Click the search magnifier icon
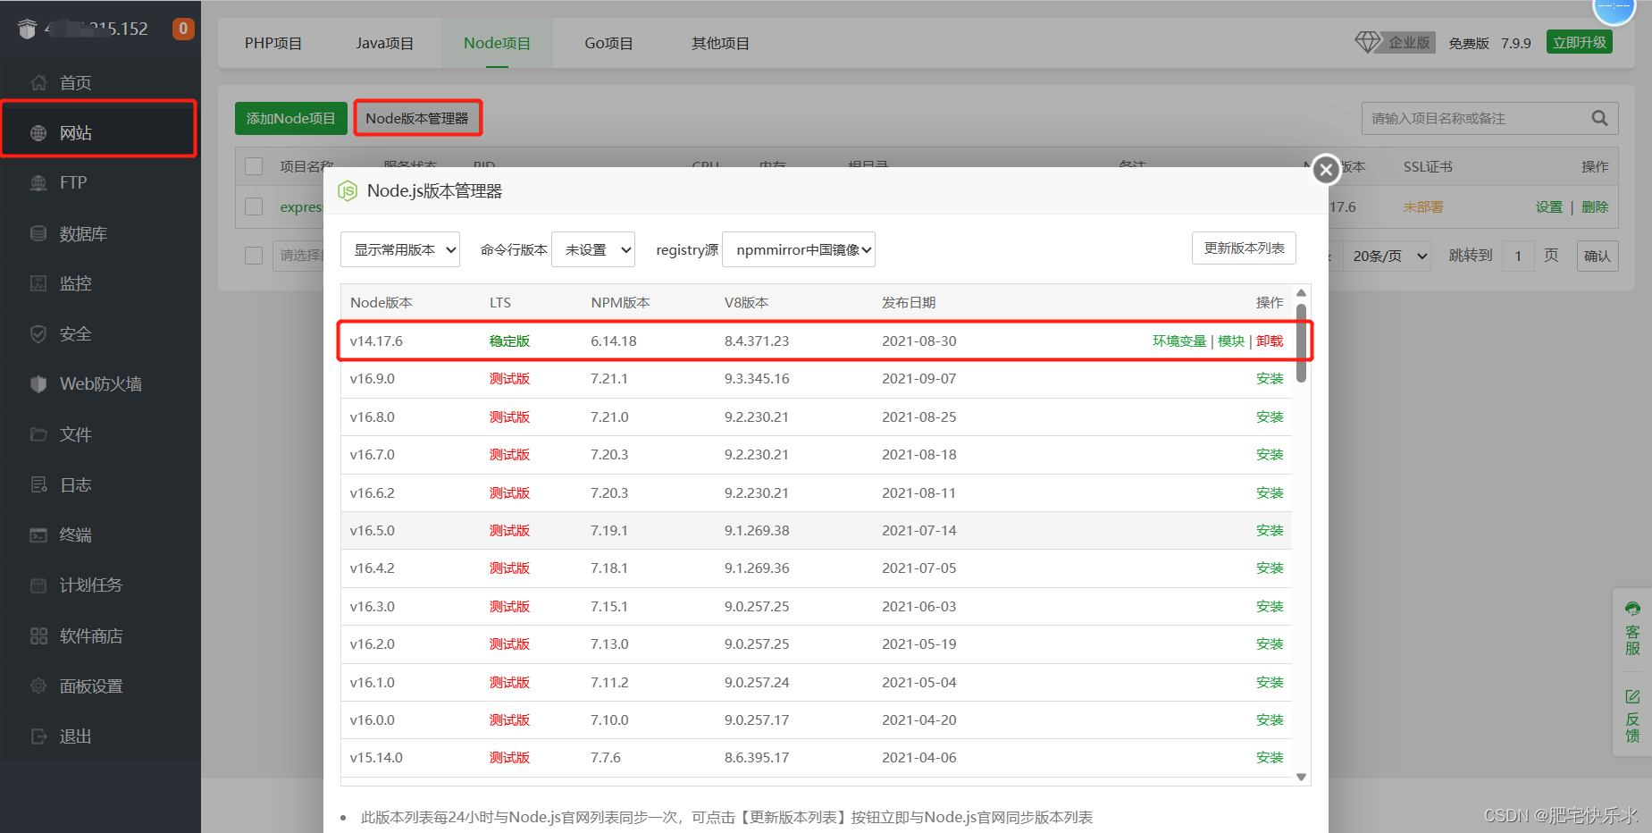Viewport: 1652px width, 833px height. [x=1599, y=118]
